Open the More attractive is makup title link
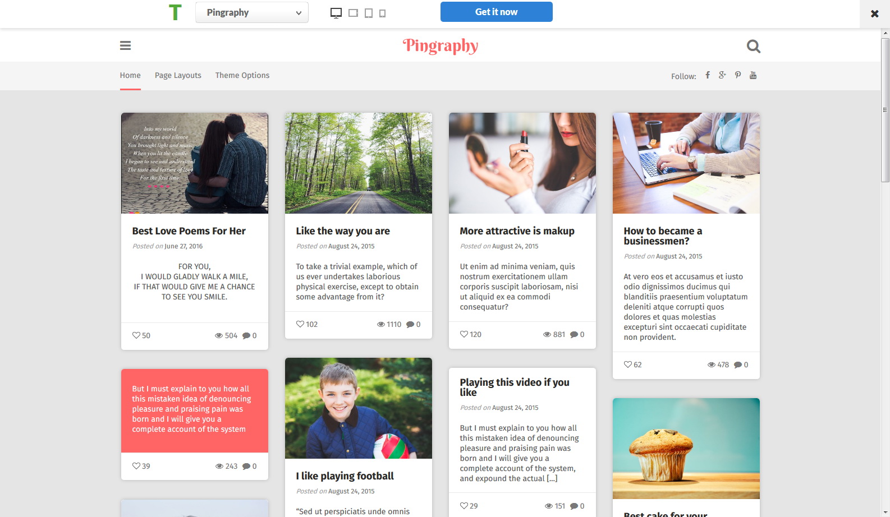This screenshot has height=517, width=890. (x=517, y=231)
